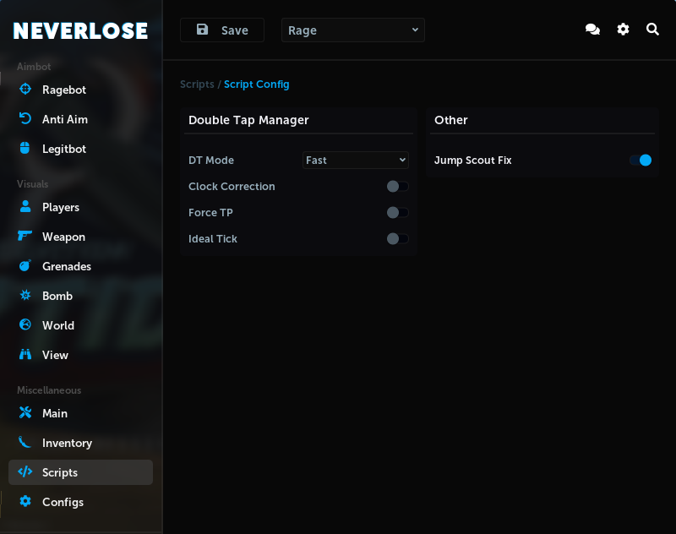Viewport: 676px width, 534px height.
Task: Open the chat messages icon
Action: (x=592, y=30)
